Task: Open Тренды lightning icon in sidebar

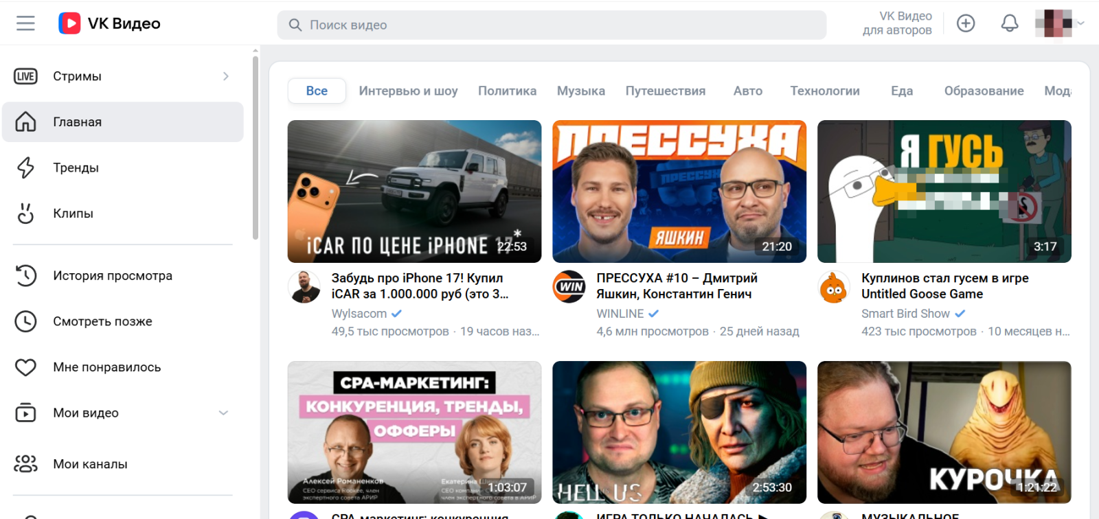Action: click(25, 168)
